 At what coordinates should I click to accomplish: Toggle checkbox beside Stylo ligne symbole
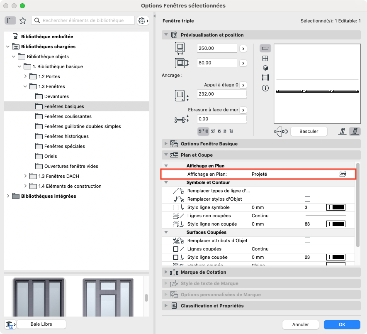tap(175, 208)
